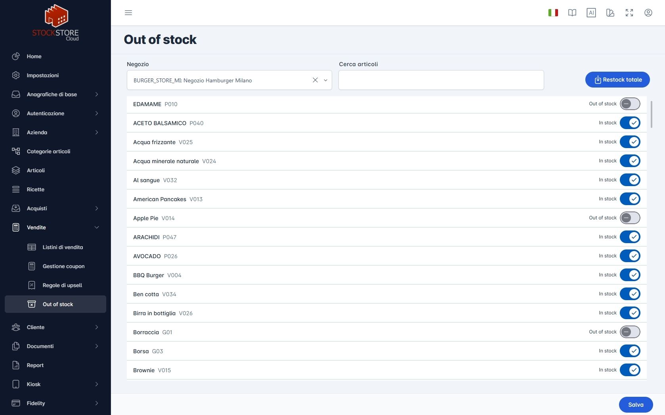Focus the Cerca articoli search field
665x415 pixels.
(x=441, y=80)
